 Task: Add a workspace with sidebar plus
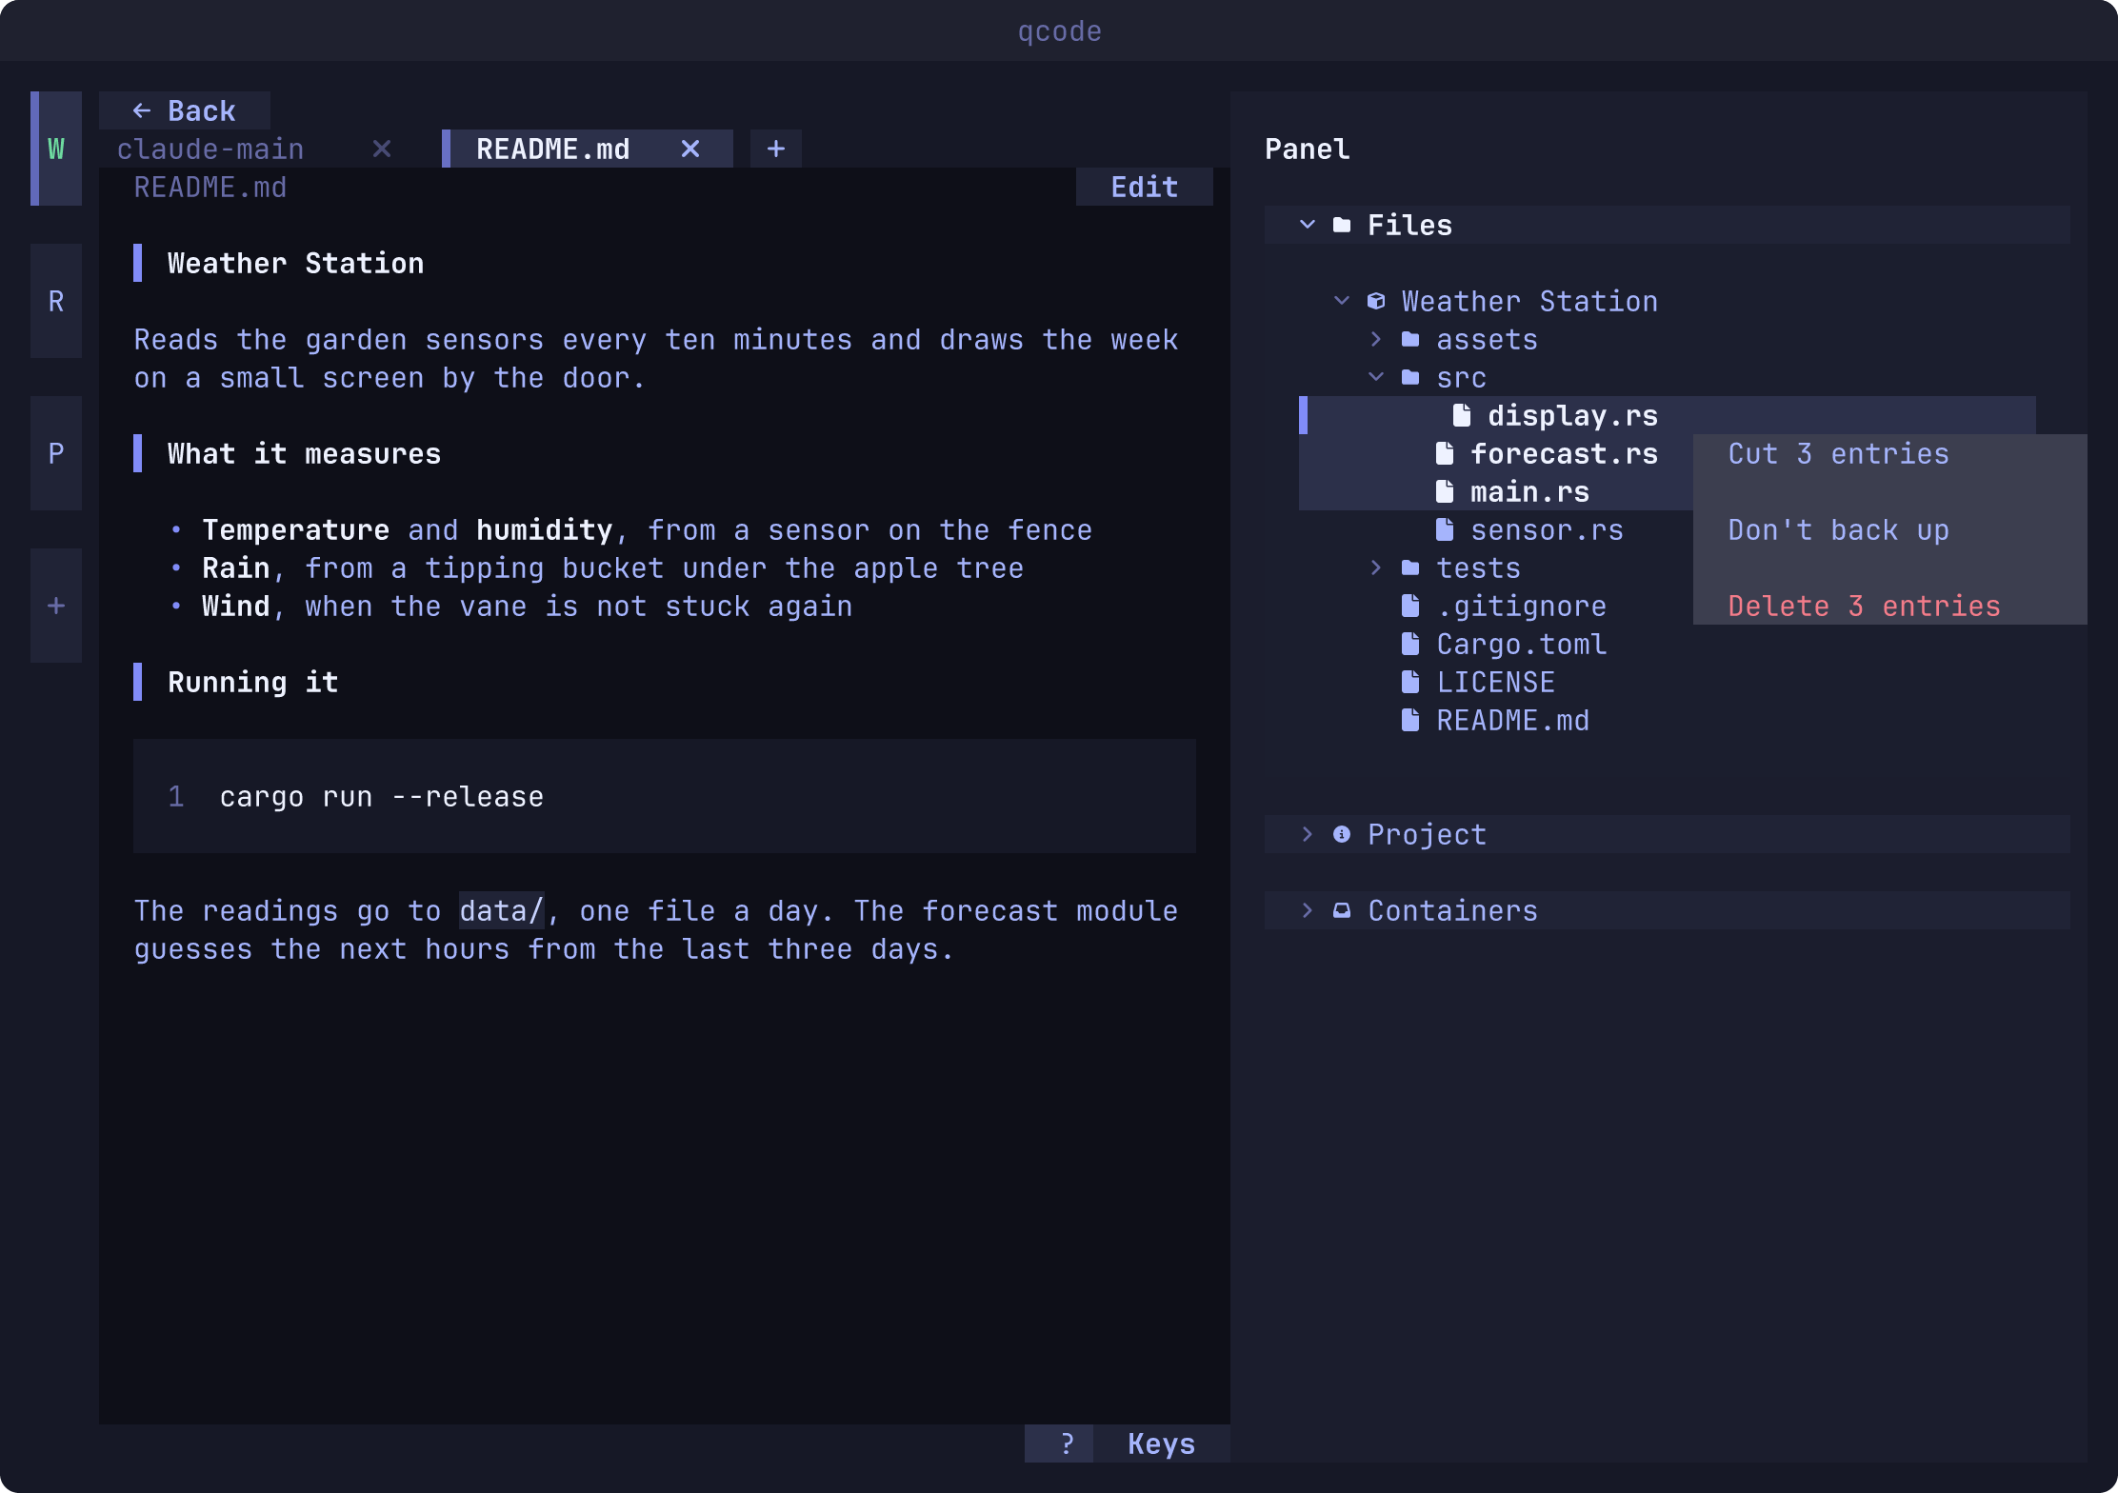[x=56, y=606]
